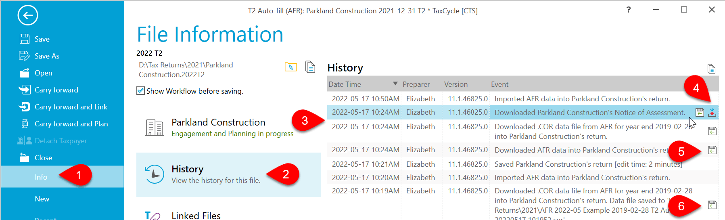Select Save As in the sidebar
725x220 pixels.
tap(47, 56)
